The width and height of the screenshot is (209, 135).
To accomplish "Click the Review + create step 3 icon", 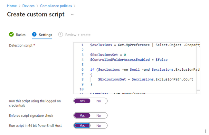I will coord(60,35).
